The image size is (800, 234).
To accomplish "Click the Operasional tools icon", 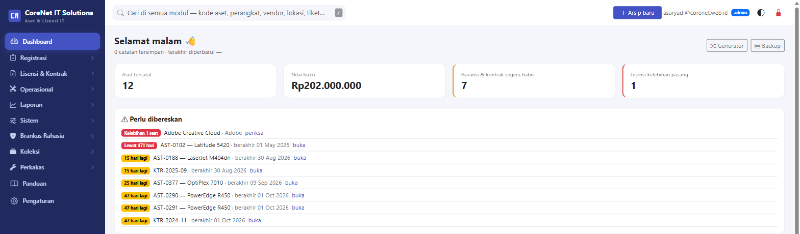I will (x=13, y=89).
